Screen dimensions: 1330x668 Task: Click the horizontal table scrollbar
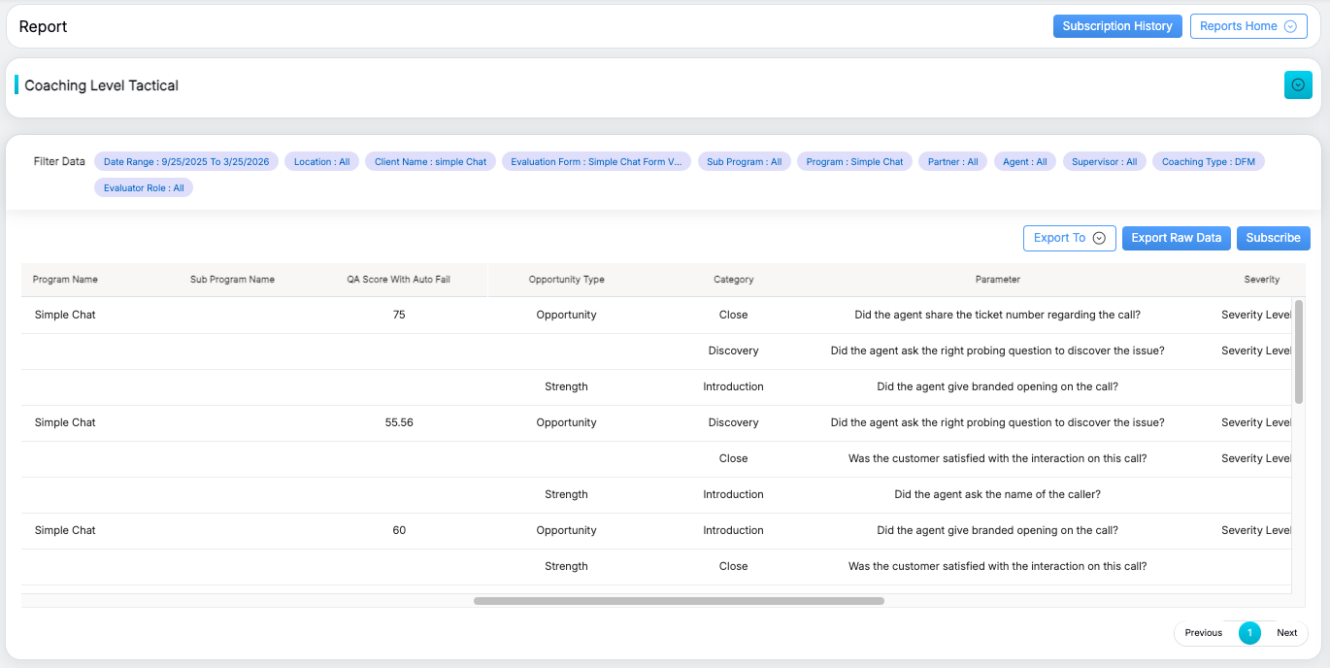(x=679, y=601)
